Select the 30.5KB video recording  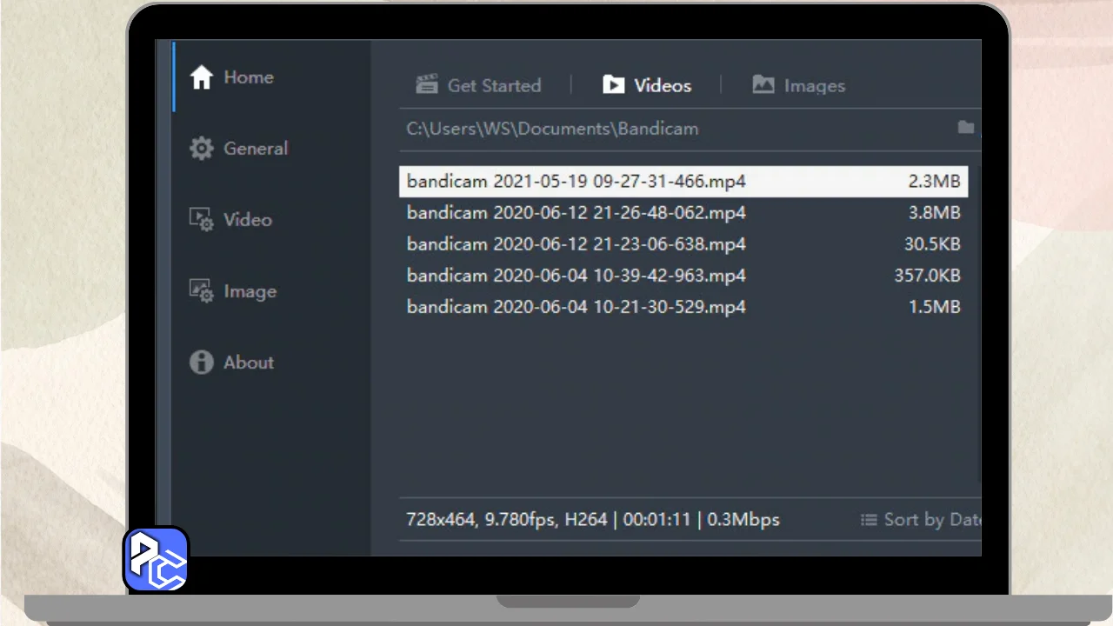pos(576,244)
